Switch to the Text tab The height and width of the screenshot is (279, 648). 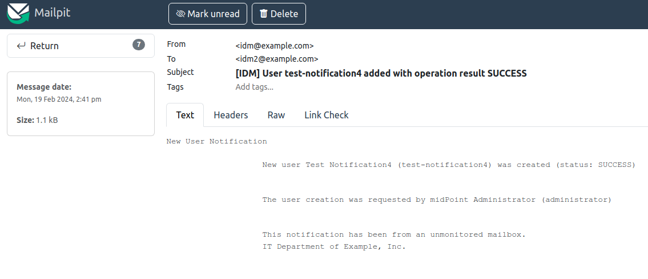(x=185, y=115)
